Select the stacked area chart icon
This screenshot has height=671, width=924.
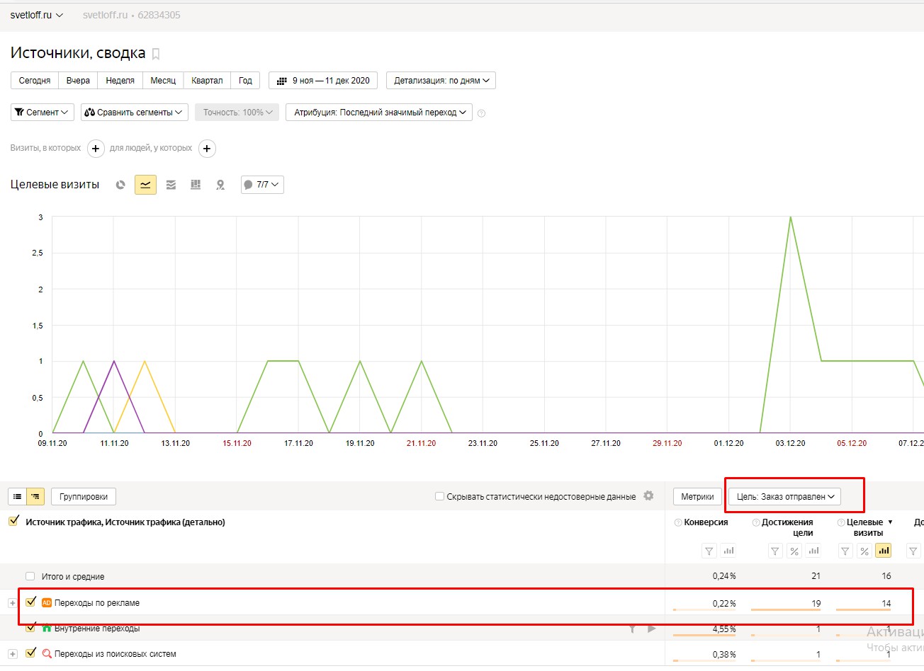point(171,185)
